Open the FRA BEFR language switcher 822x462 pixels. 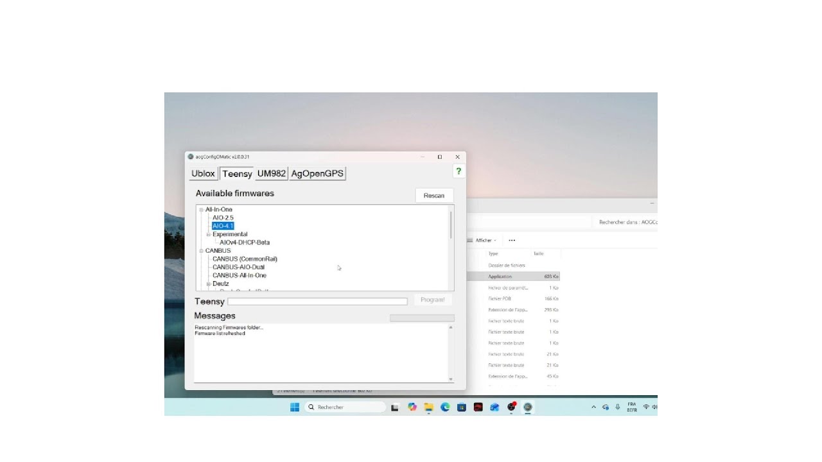632,407
